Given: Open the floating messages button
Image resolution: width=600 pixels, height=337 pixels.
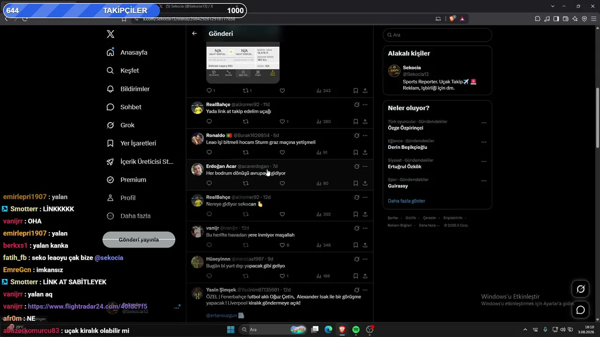Looking at the screenshot, I should coord(580,310).
